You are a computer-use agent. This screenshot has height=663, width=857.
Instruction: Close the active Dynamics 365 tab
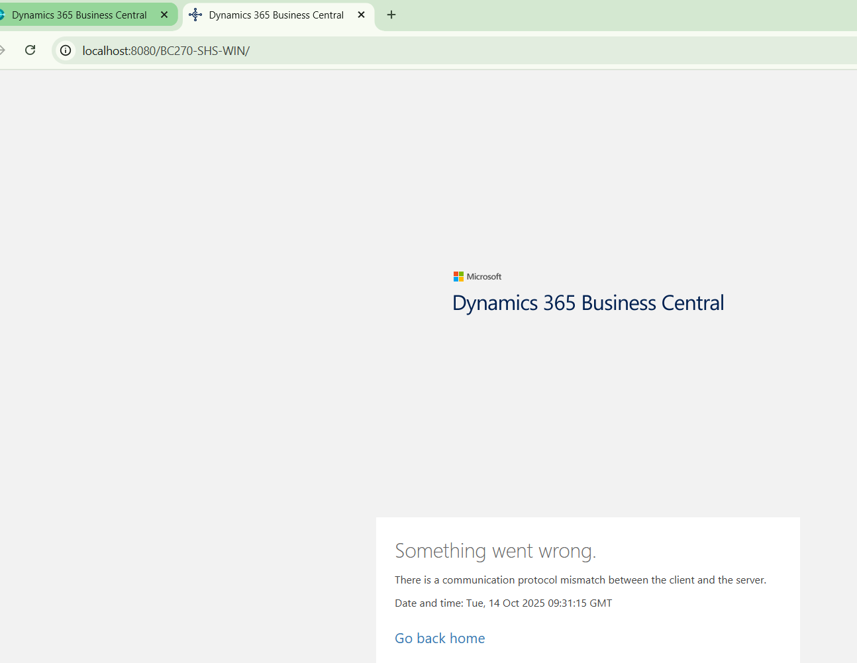pos(361,15)
